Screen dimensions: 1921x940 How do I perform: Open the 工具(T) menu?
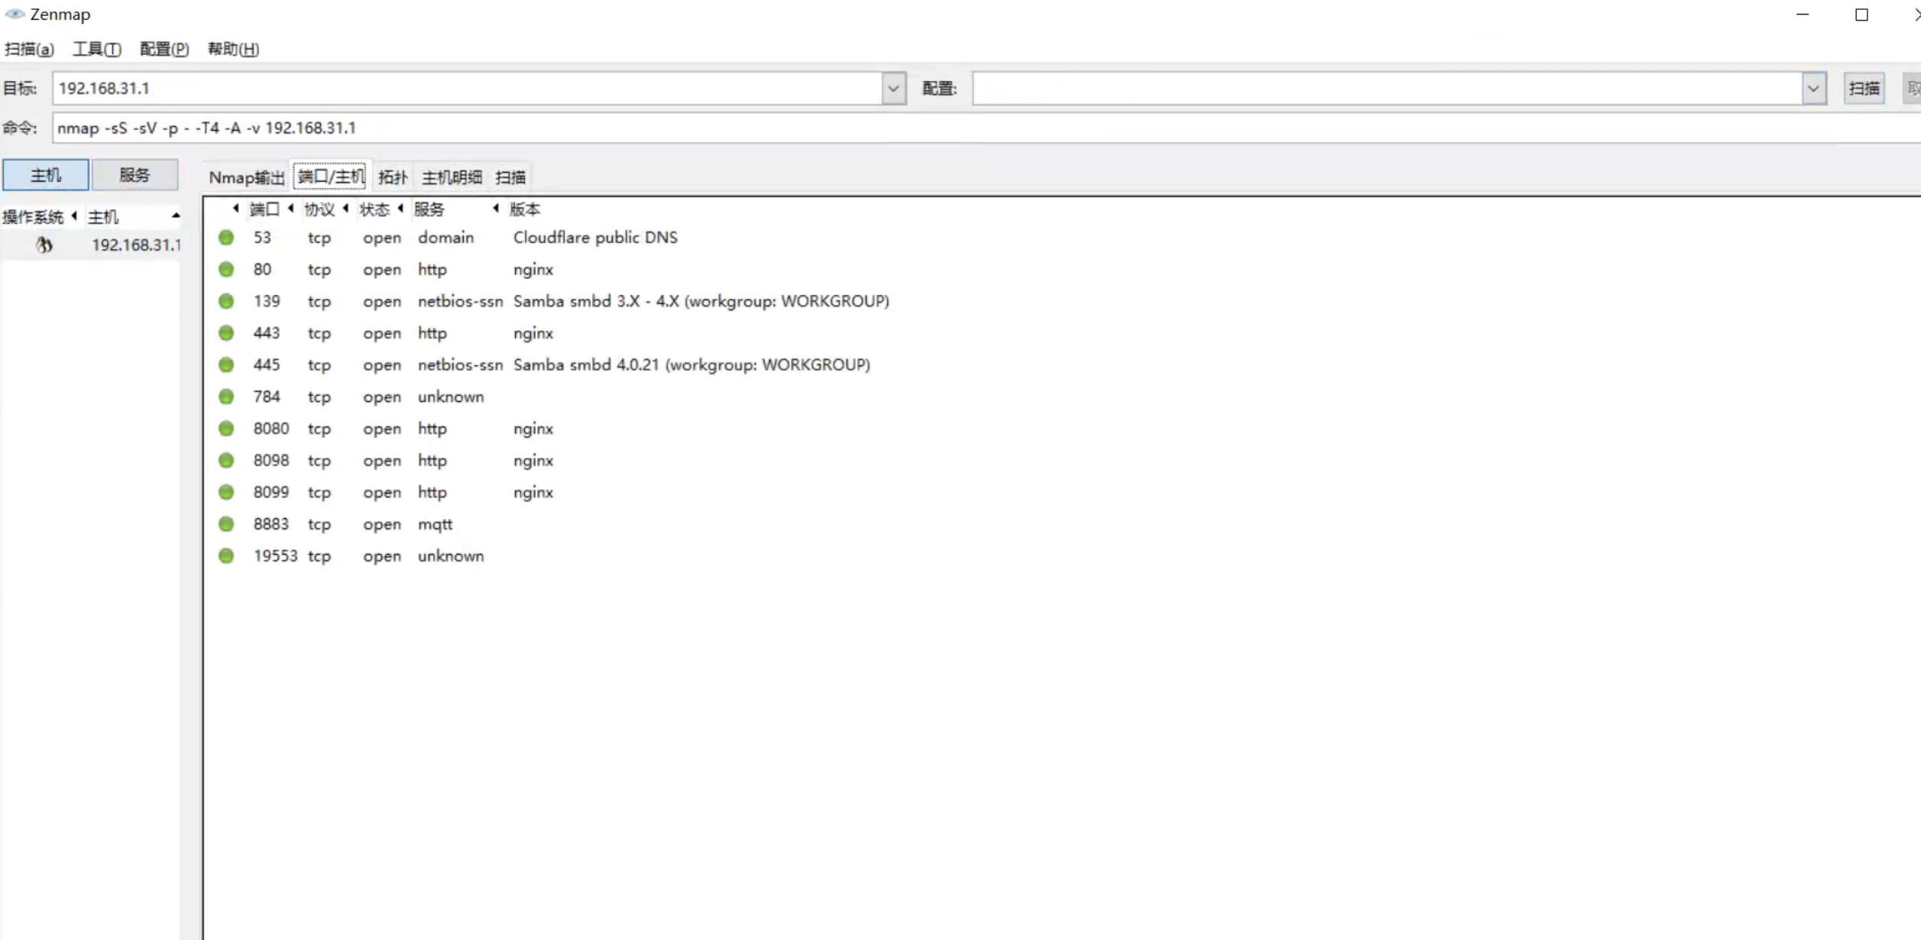(x=96, y=49)
